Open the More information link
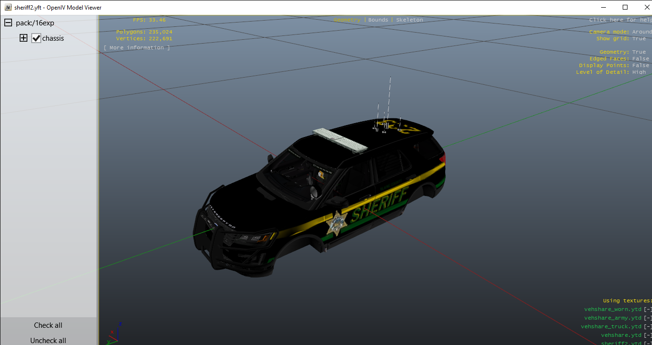Viewport: 652px width, 345px height. tap(137, 48)
